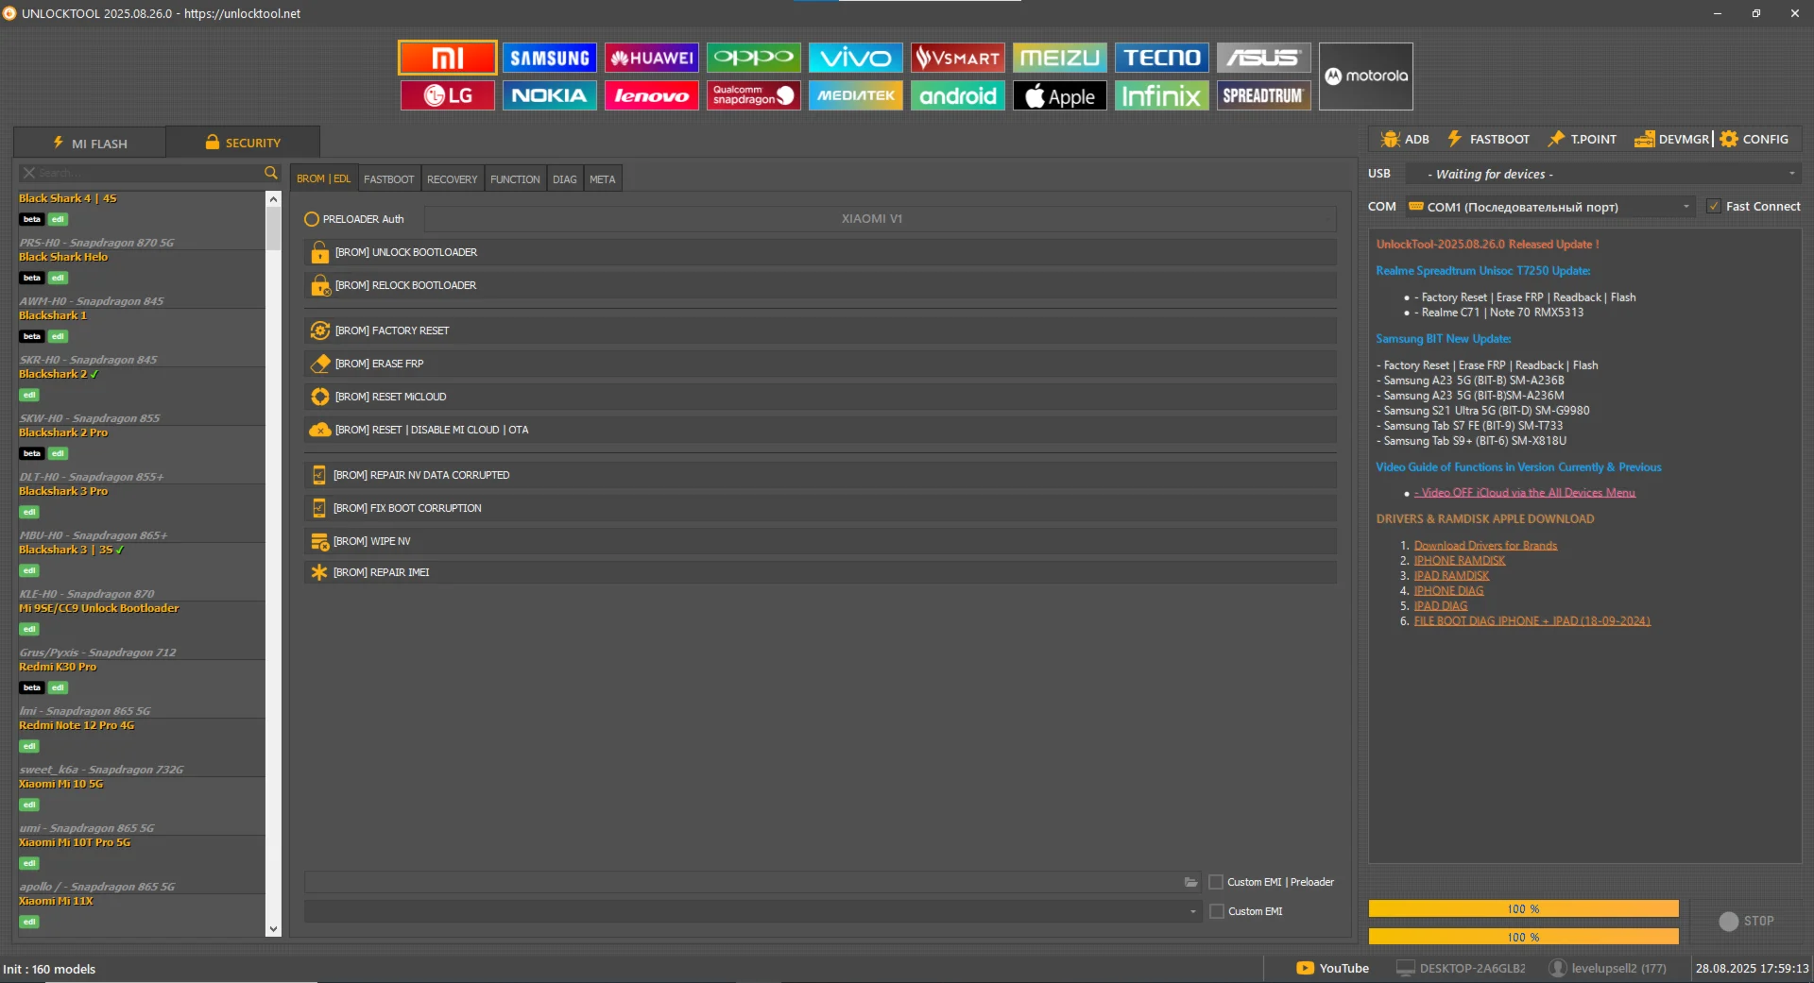Image resolution: width=1814 pixels, height=983 pixels.
Task: Open the CONFIG settings
Action: pyautogui.click(x=1754, y=140)
